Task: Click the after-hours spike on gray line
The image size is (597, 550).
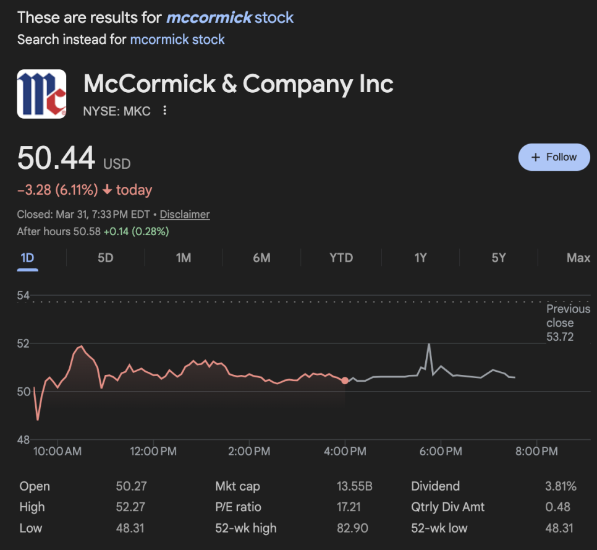Action: [x=428, y=345]
